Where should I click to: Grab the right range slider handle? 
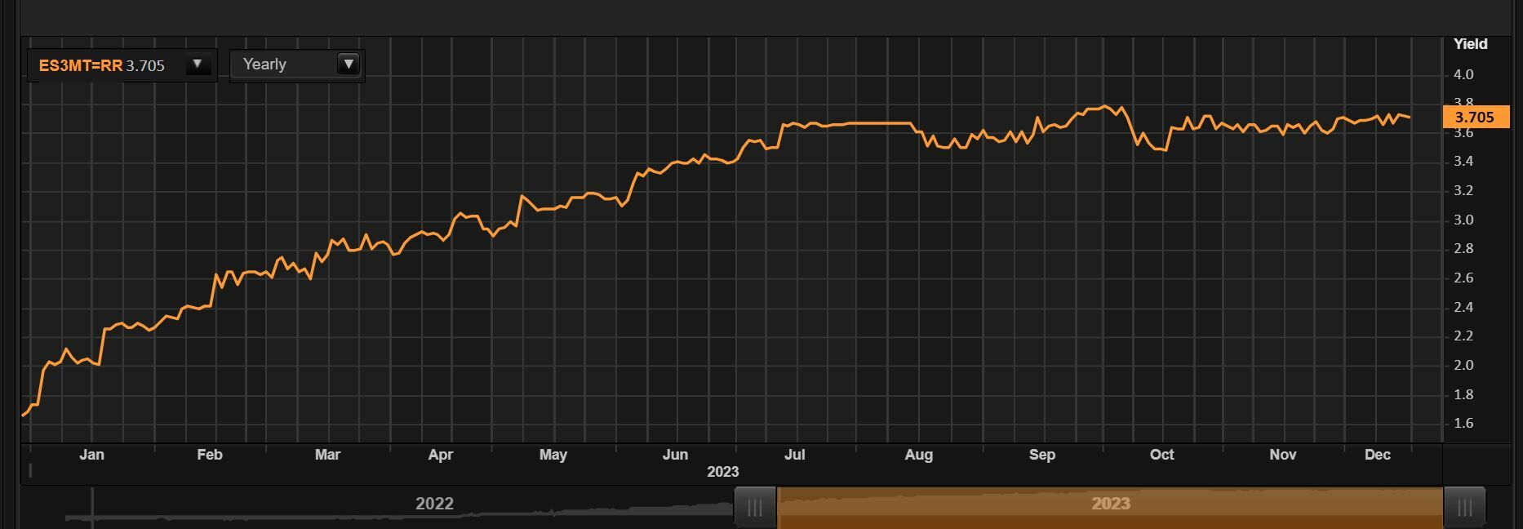click(x=1464, y=507)
